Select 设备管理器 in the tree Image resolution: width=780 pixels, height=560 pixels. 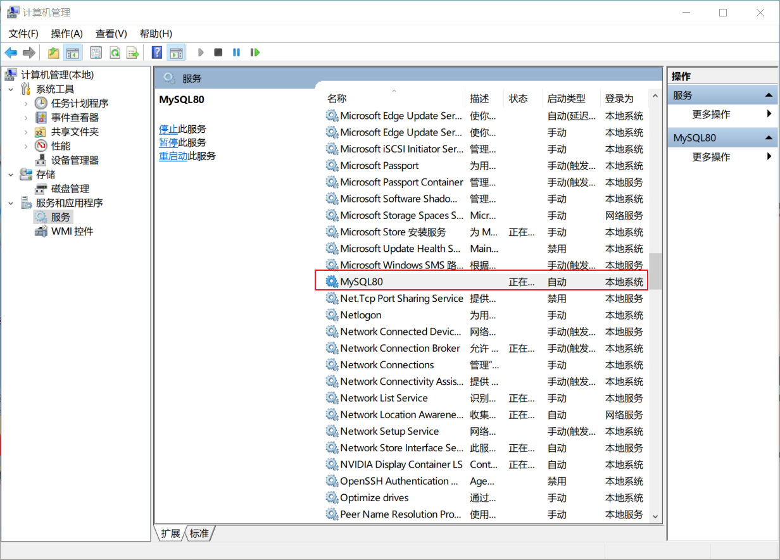coord(75,160)
